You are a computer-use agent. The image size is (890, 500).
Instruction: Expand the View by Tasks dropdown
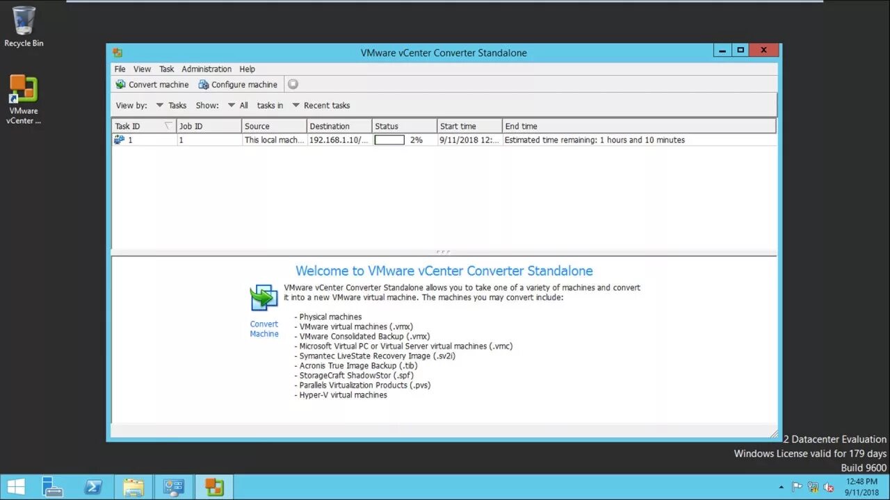pyautogui.click(x=171, y=106)
